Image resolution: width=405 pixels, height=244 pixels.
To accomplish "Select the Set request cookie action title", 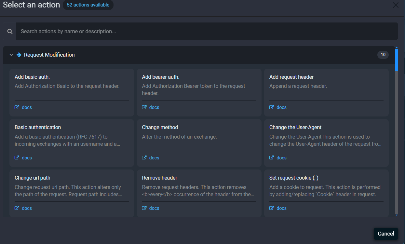I will (294, 178).
